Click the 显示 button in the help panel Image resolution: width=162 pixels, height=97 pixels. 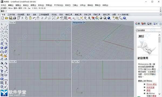point(141,36)
